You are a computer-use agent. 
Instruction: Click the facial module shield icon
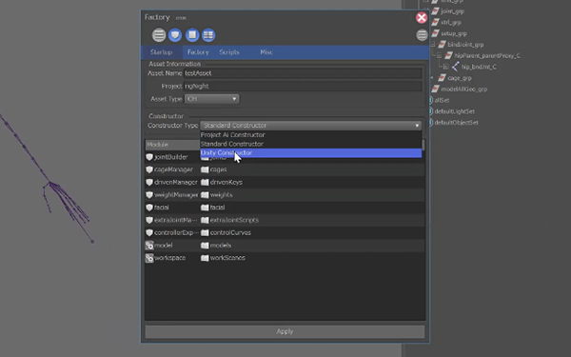(x=149, y=208)
